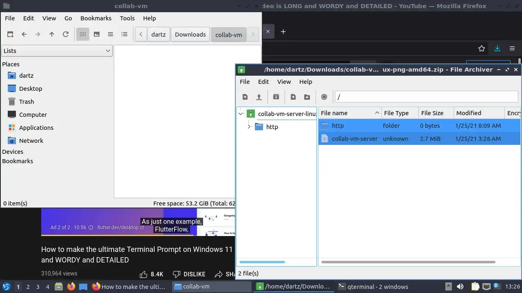
Task: Click dartz path button
Action: 158,35
